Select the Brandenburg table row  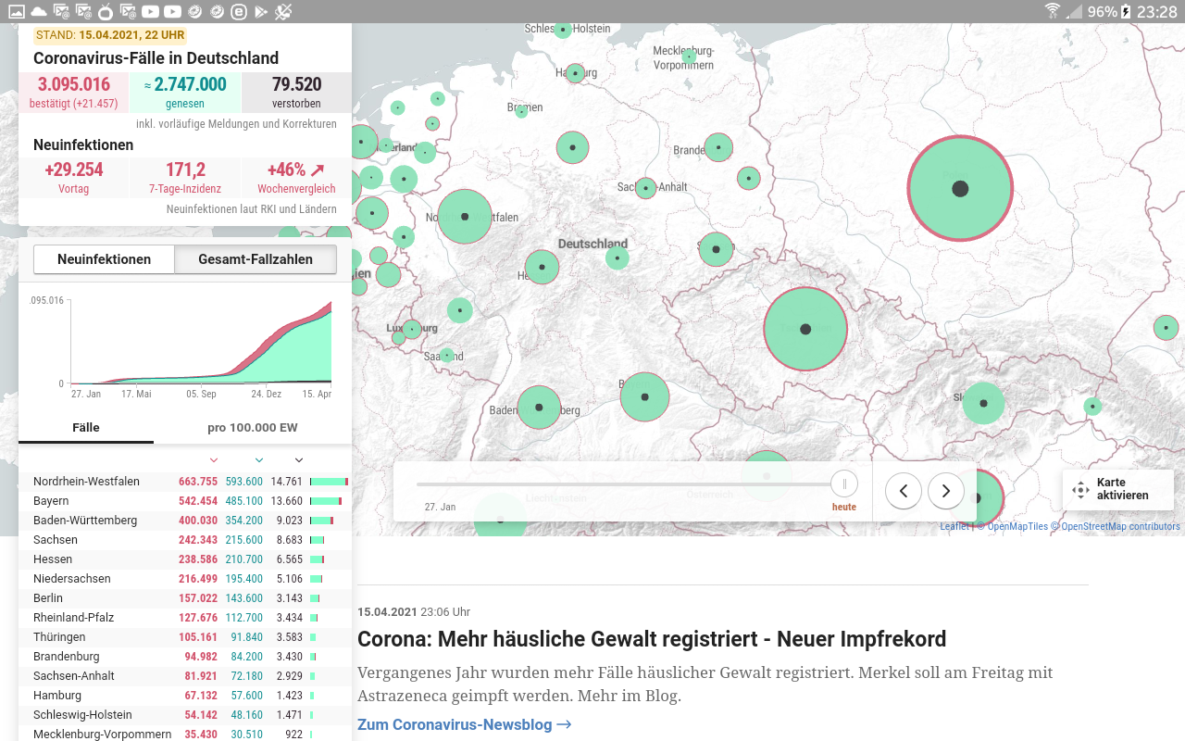pos(185,656)
